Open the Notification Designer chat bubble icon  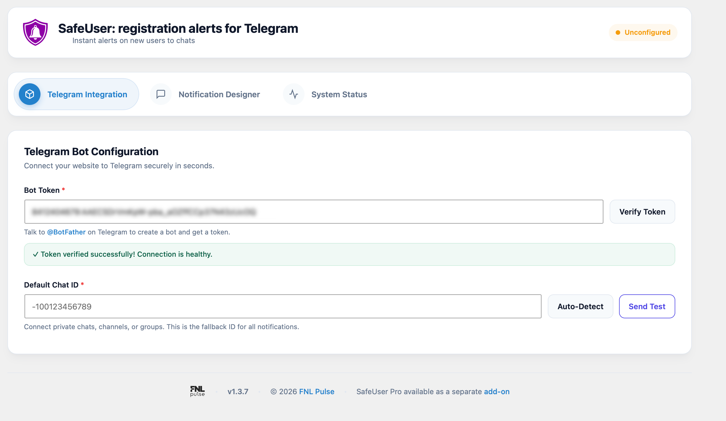coord(161,94)
